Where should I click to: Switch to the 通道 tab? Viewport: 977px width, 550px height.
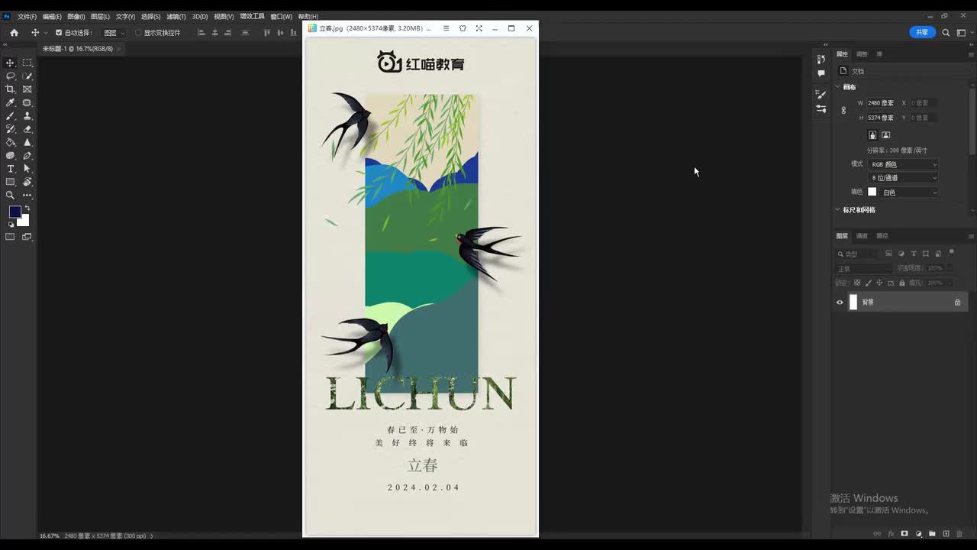coord(862,236)
